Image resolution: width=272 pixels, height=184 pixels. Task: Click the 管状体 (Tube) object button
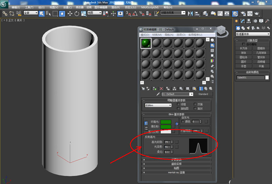coord(261,57)
